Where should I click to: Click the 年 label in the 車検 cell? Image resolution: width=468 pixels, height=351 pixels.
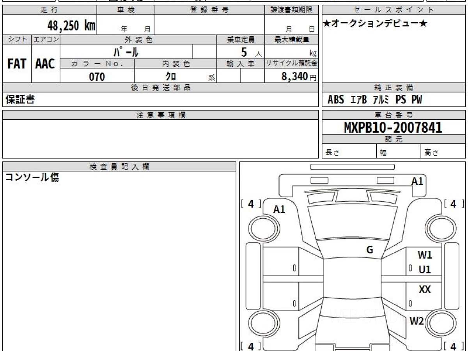coord(124,29)
